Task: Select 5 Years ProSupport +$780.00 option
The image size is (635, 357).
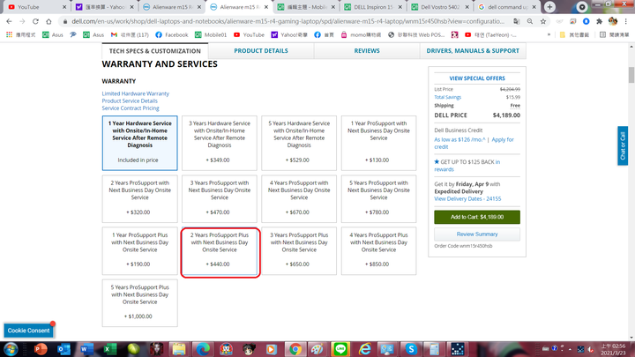Action: pyautogui.click(x=378, y=198)
